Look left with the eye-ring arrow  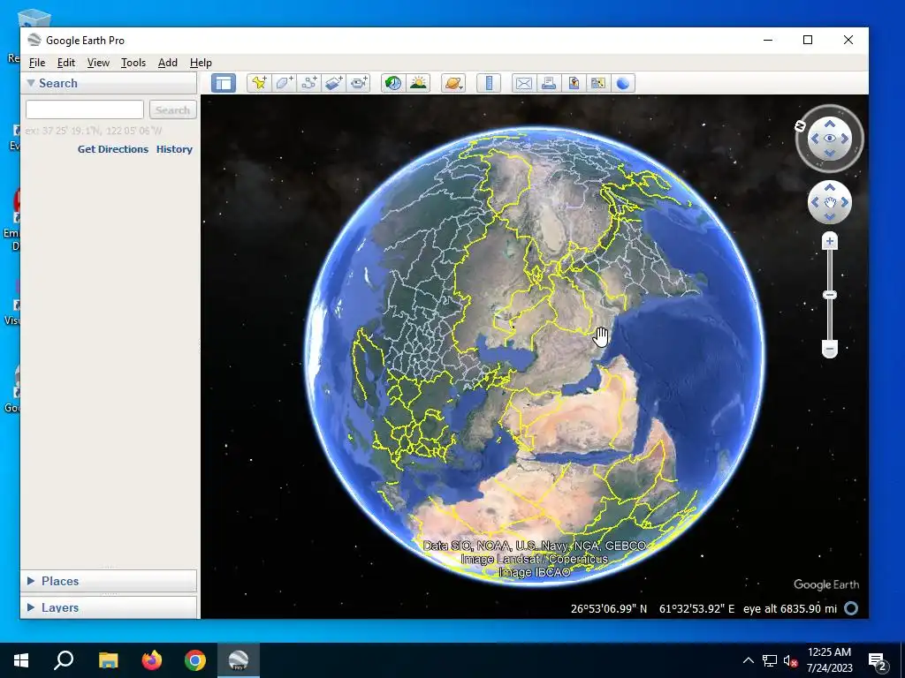coord(815,139)
